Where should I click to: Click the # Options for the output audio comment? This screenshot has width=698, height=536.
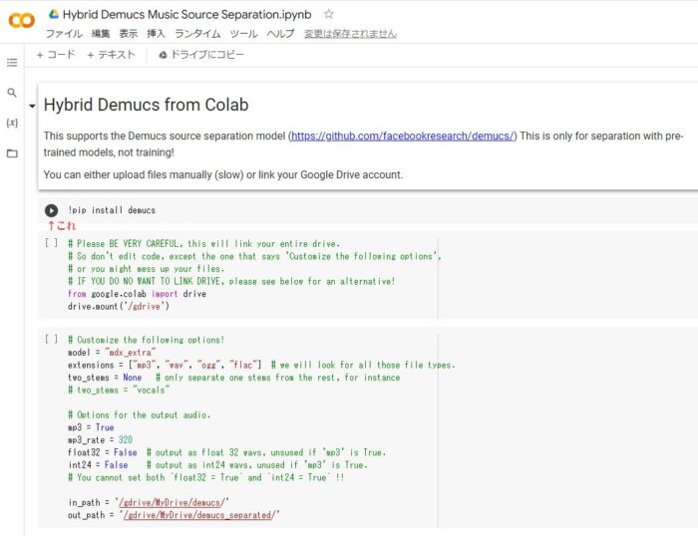[139, 415]
